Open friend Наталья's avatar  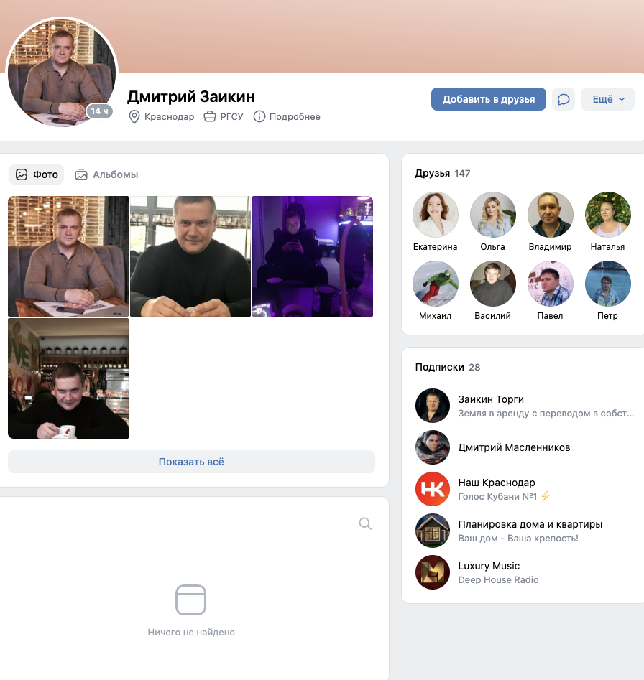tap(607, 215)
